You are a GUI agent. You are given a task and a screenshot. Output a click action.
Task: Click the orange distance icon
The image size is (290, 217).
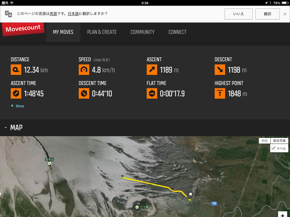click(16, 70)
